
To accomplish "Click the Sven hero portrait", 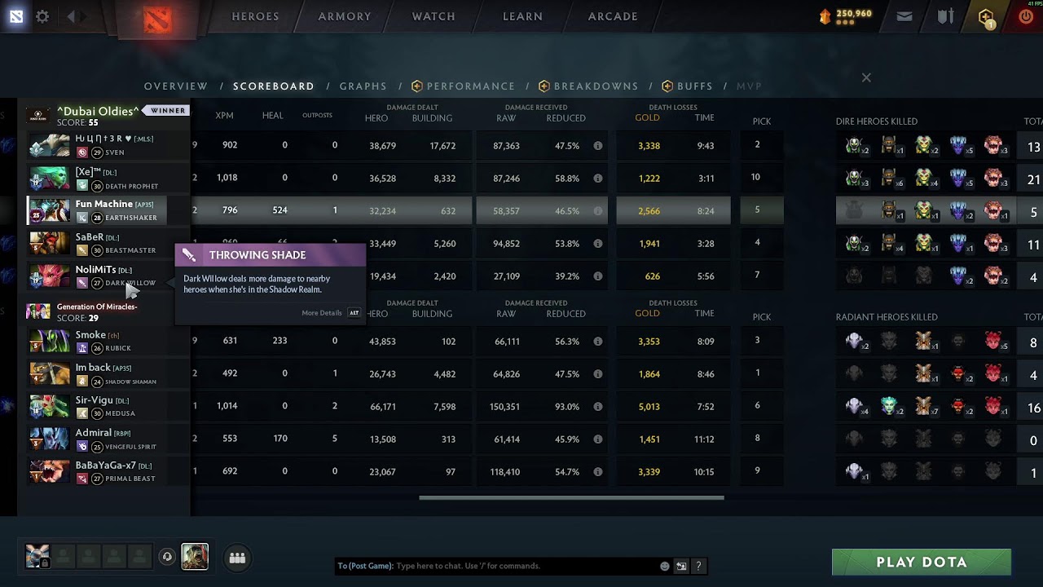I will [50, 145].
